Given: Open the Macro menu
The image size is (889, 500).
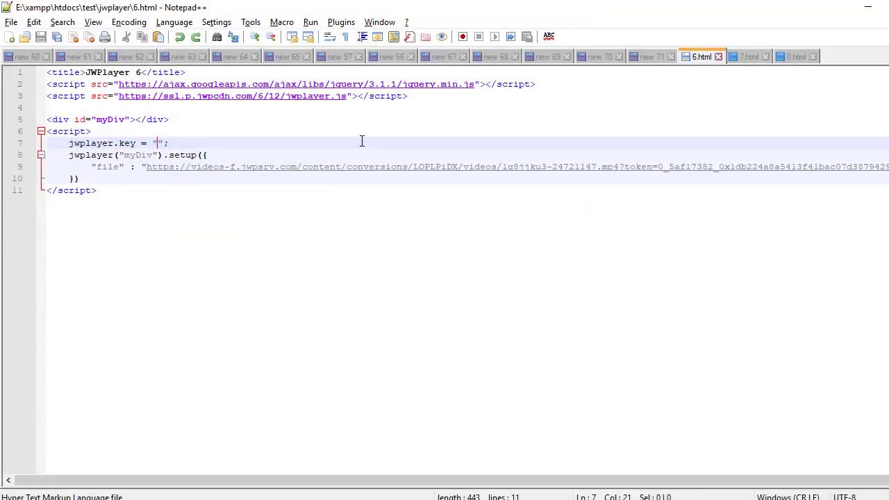Looking at the screenshot, I should pos(282,22).
